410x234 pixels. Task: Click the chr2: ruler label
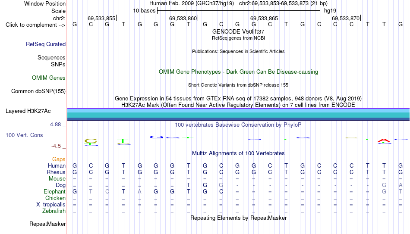point(59,18)
